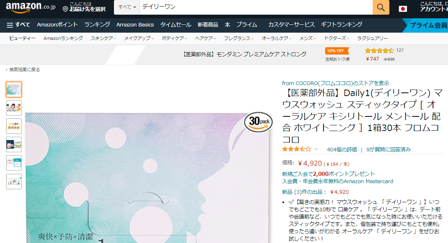448x243 pixels.
Task: Open ギフトランキング in the nav bar
Action: (x=341, y=25)
